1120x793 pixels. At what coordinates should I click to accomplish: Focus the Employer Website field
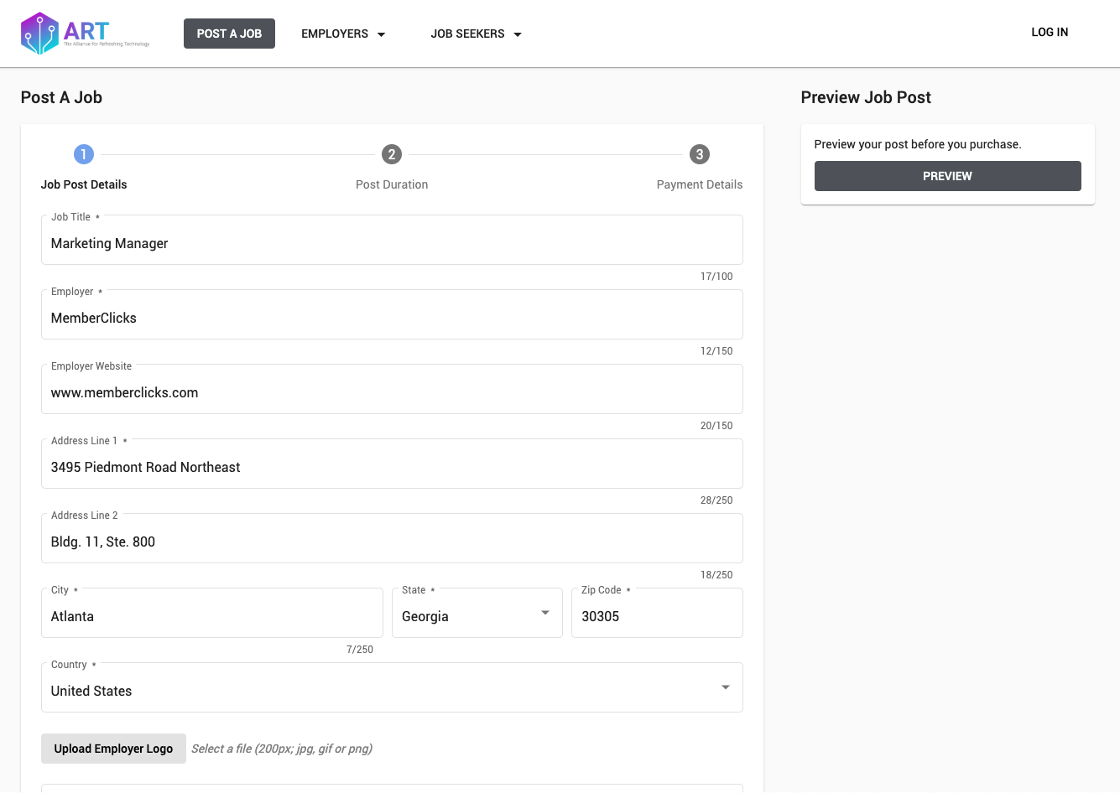[392, 389]
